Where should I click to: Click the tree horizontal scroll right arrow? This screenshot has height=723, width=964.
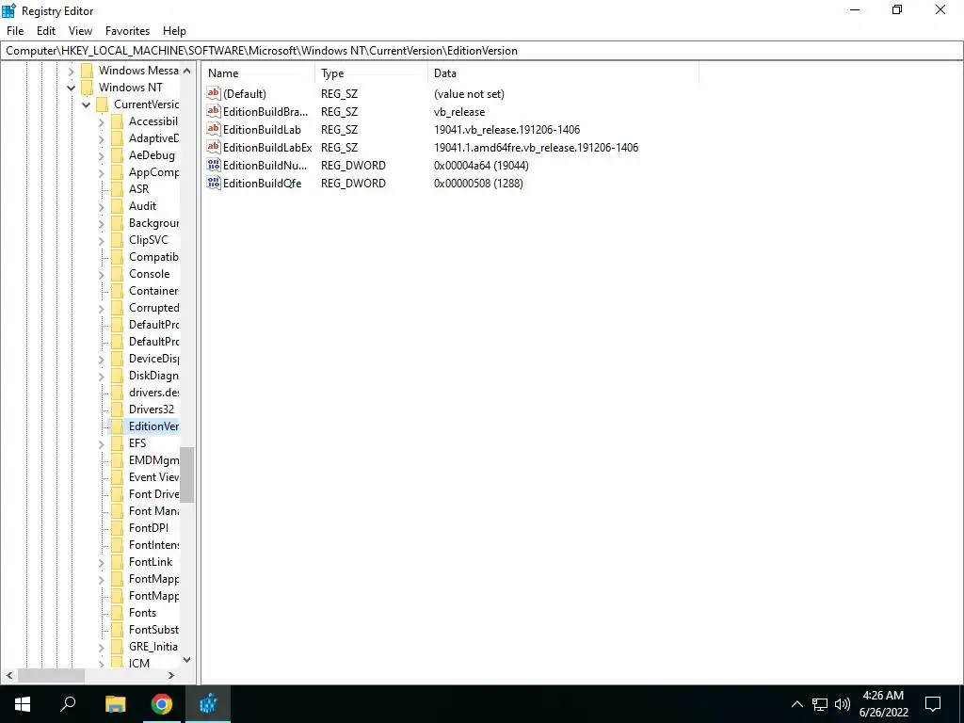pos(171,675)
